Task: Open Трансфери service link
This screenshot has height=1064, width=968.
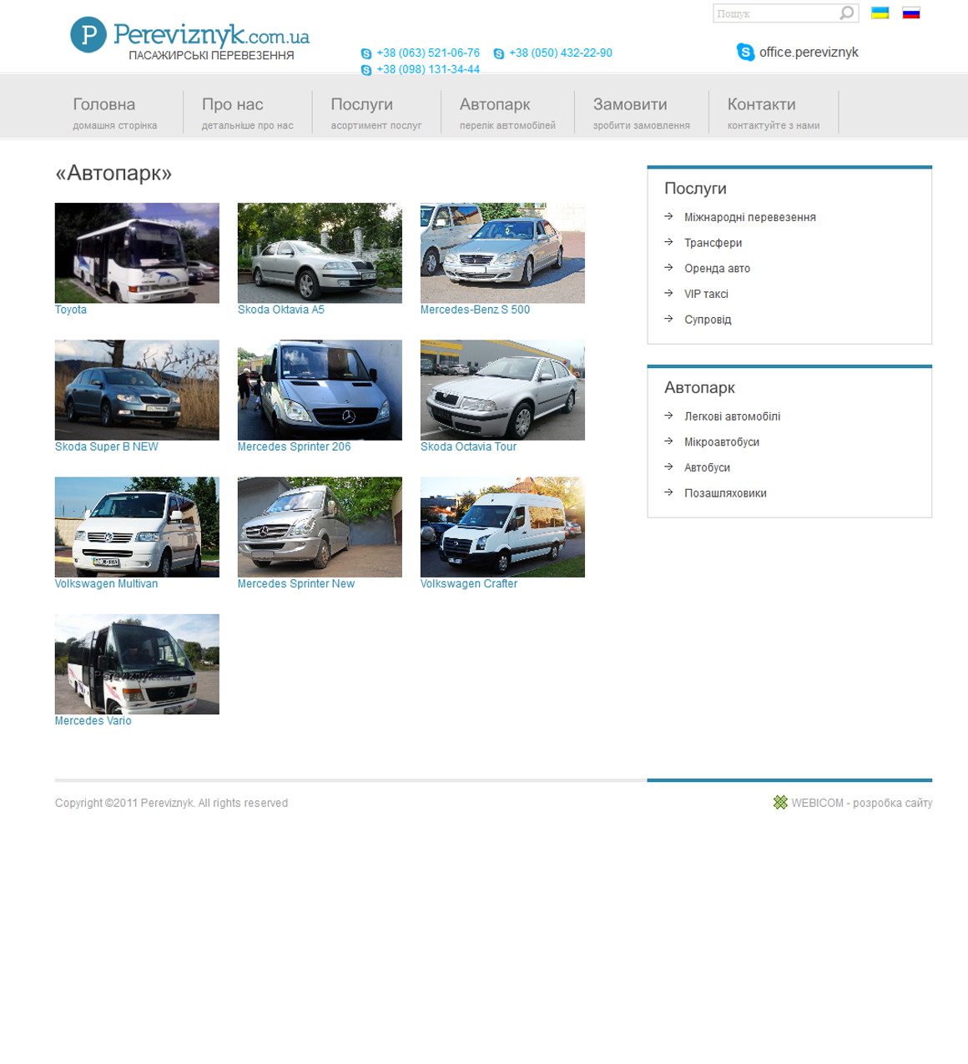Action: [x=713, y=243]
